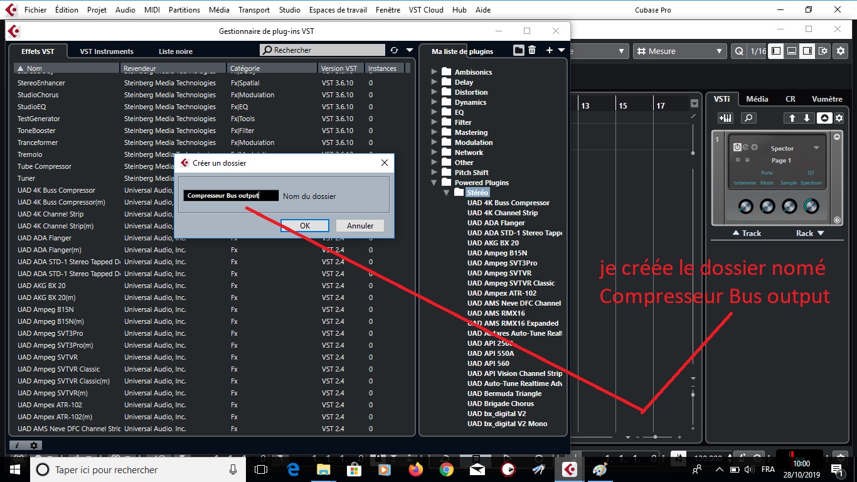
Task: Enable Write automation on Spector
Action: point(748,160)
